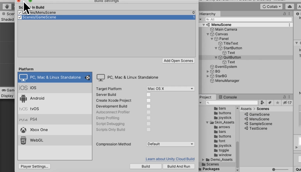Select the toggle folder under Skin_Assets

click(x=221, y=150)
